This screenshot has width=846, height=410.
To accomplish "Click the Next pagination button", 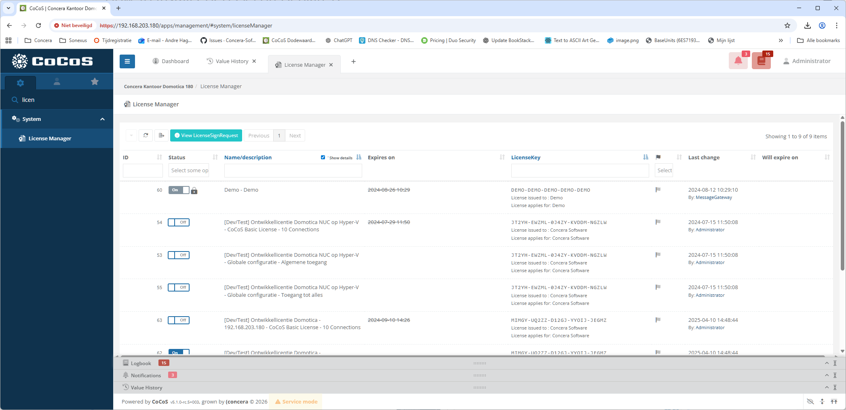I will (295, 135).
